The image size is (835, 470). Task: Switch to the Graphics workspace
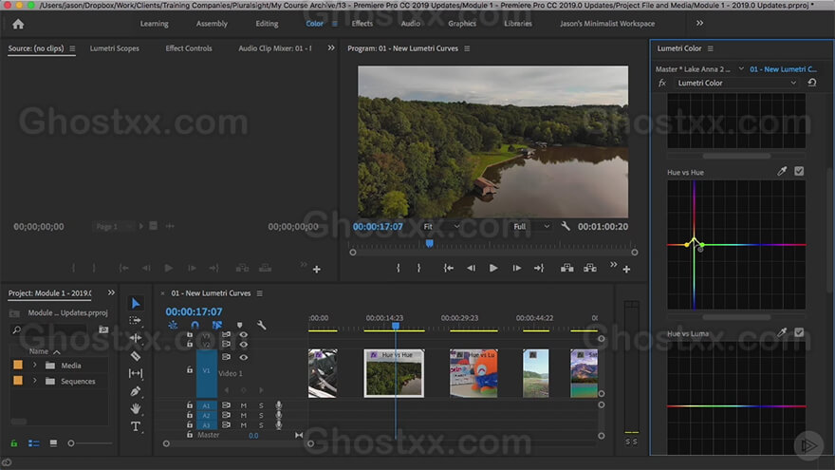coord(462,24)
